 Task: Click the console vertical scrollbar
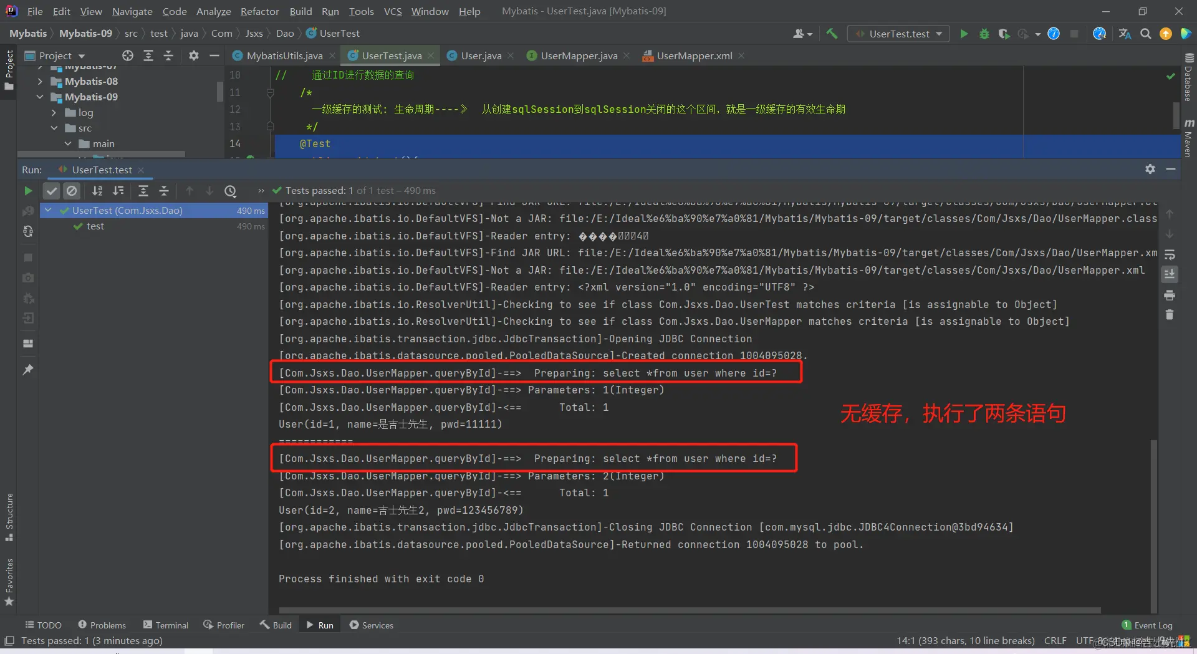(x=1154, y=527)
